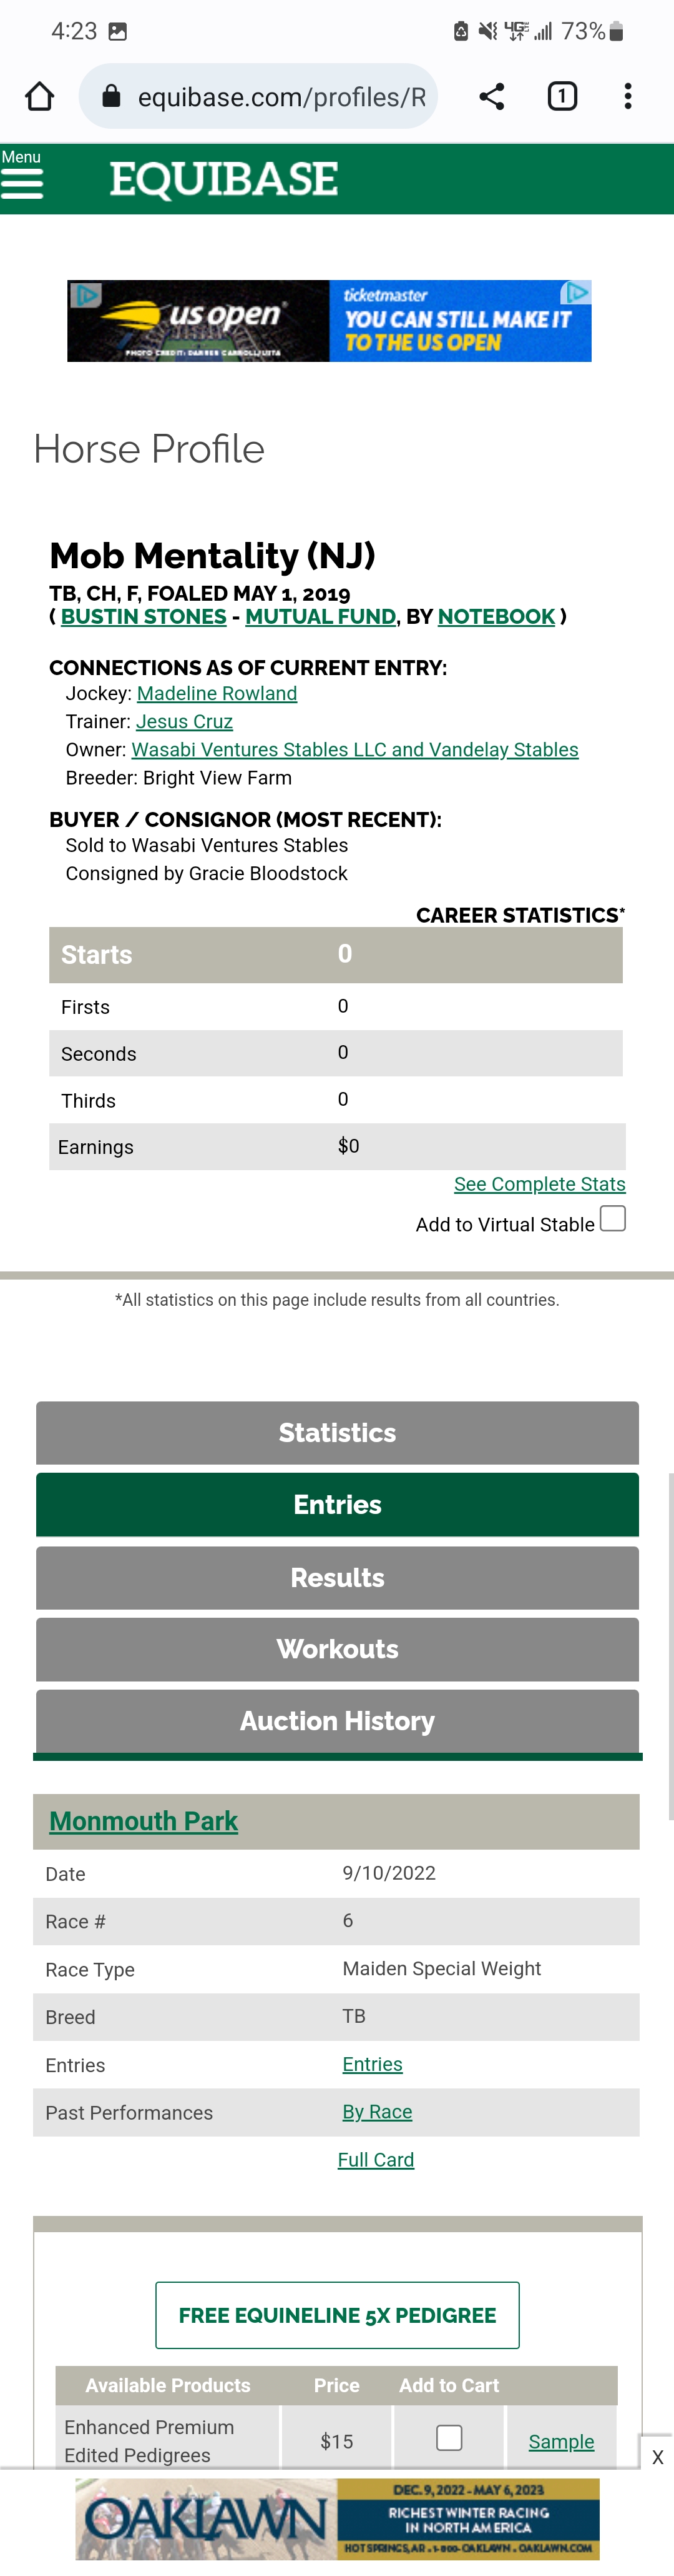Screen dimensions: 674x2576
Task: Open jockey Madeline Rowland's profile link
Action: tap(217, 693)
